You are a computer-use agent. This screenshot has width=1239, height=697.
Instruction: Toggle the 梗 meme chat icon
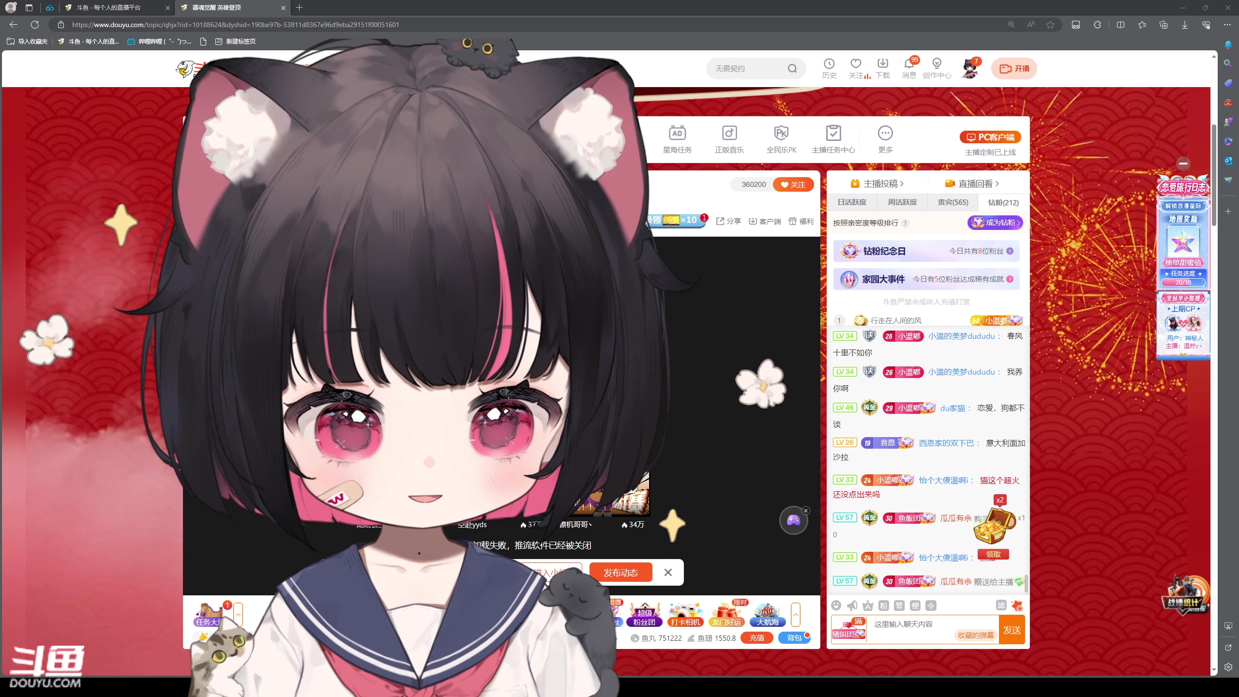click(915, 606)
